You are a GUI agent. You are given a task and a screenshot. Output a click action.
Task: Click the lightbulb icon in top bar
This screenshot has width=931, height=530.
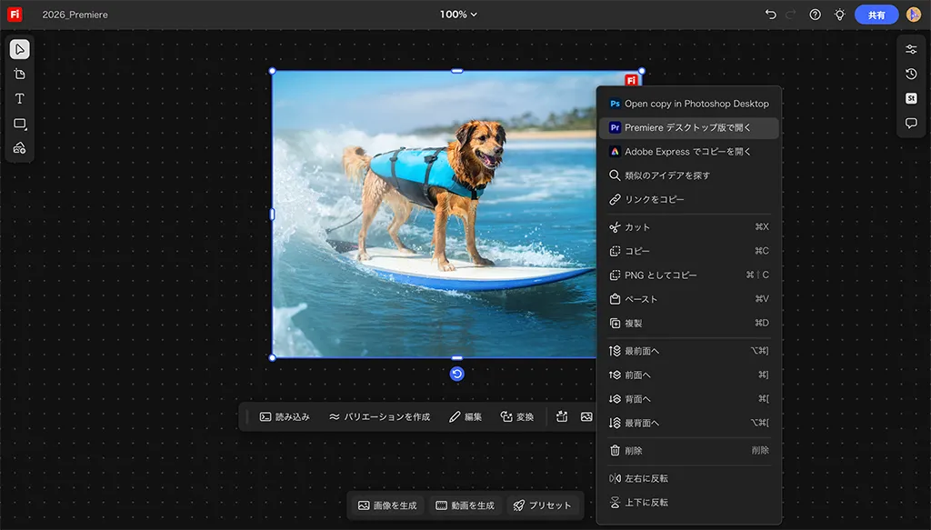coord(839,15)
